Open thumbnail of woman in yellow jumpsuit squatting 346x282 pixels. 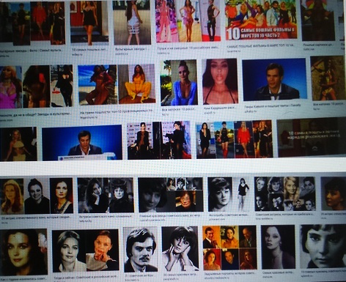[136, 84]
